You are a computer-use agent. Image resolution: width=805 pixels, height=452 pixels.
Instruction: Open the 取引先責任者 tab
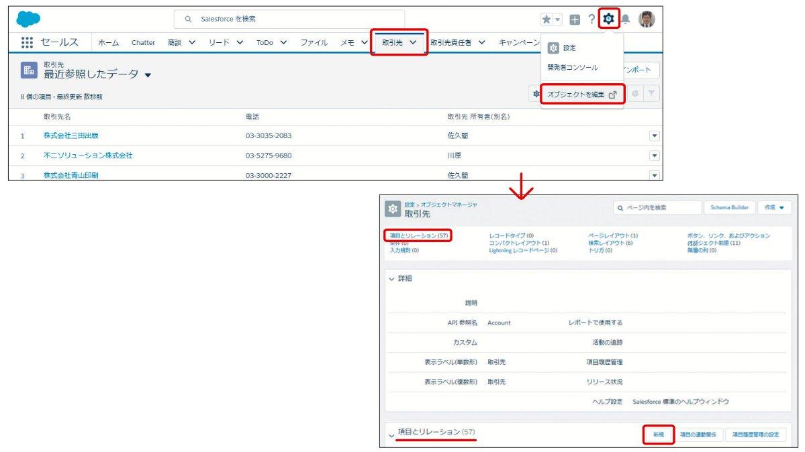coord(451,42)
